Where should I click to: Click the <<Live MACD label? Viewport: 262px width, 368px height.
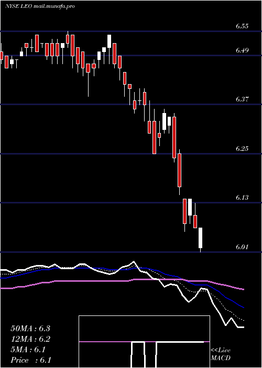221,354
